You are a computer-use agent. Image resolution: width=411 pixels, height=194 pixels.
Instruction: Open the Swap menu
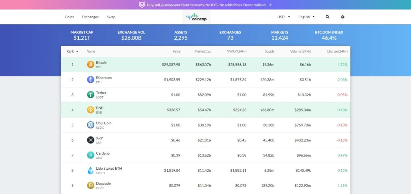(111, 17)
